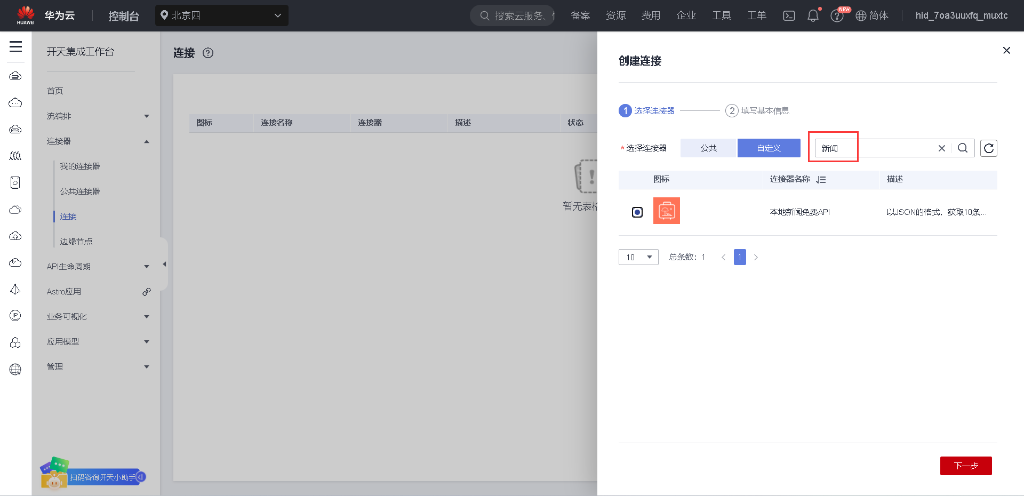The height and width of the screenshot is (496, 1024).
Task: Click the 本地新闻免费API connector name
Action: click(799, 212)
